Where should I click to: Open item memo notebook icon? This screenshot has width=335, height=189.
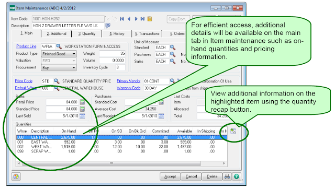(150, 19)
